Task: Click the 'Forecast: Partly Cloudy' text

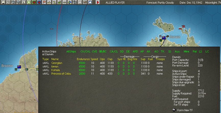Action: (160, 3)
